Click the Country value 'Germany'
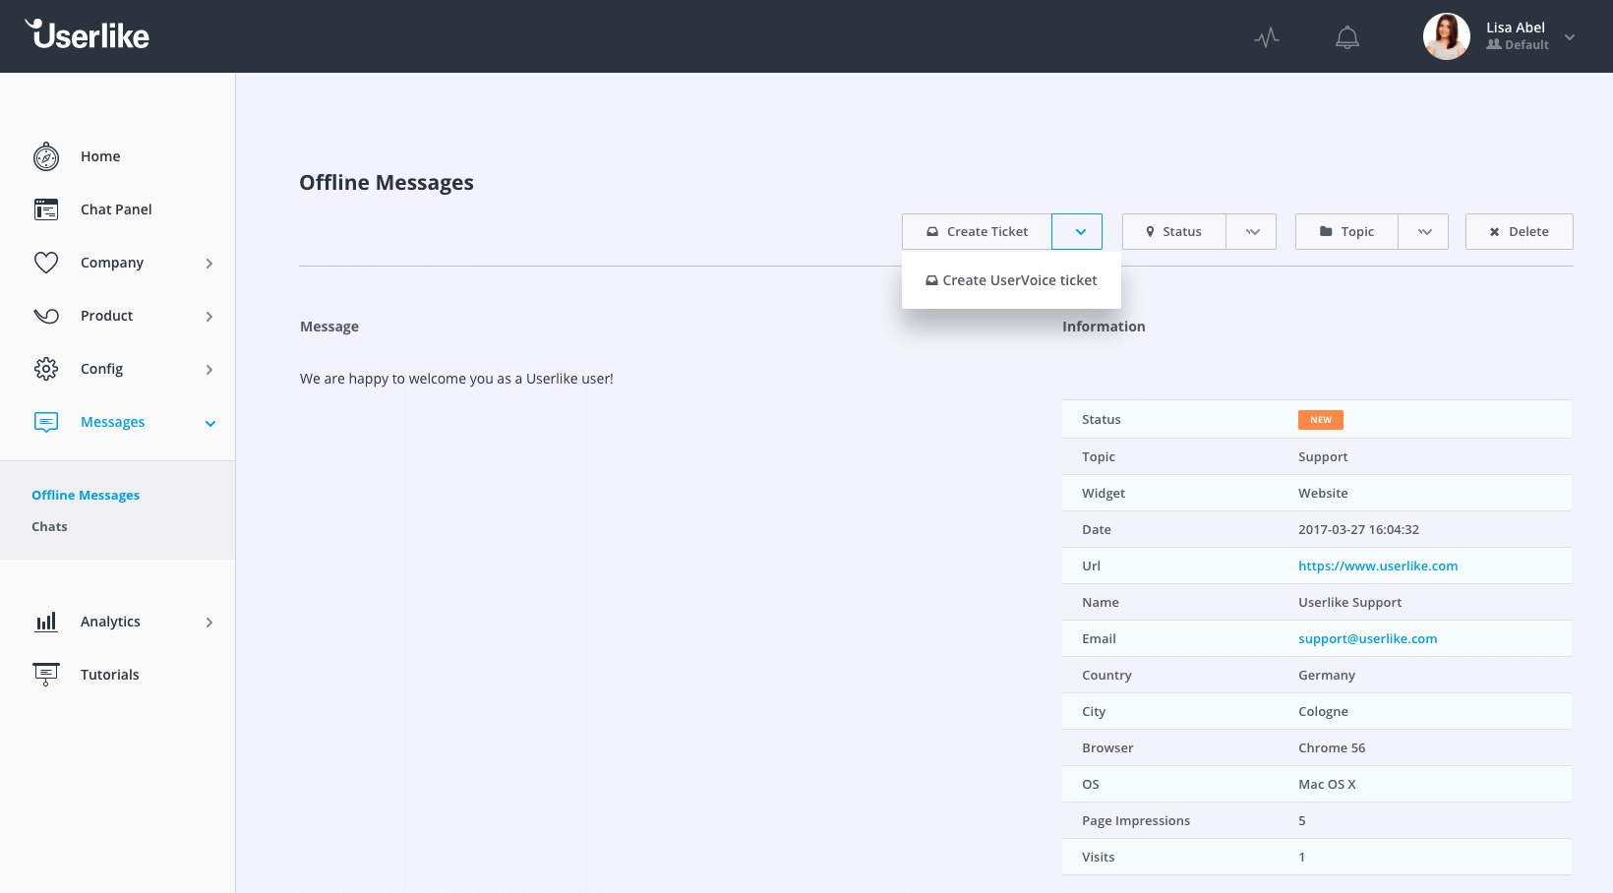Image resolution: width=1613 pixels, height=893 pixels. coord(1327,675)
